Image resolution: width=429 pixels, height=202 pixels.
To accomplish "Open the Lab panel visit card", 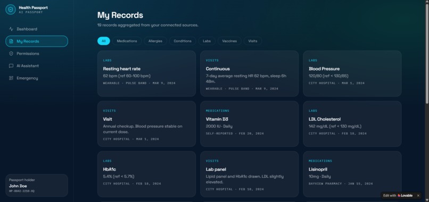I will click(x=249, y=174).
